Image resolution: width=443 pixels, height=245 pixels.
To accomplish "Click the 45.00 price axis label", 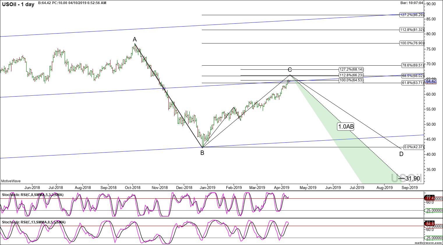I will click(431, 139).
